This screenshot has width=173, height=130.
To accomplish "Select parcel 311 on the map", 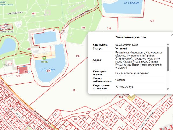I will click(x=111, y=116).
